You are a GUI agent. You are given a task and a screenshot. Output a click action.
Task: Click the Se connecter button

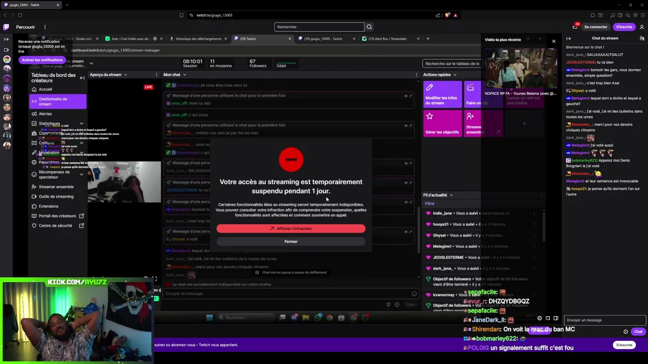pyautogui.click(x=595, y=27)
